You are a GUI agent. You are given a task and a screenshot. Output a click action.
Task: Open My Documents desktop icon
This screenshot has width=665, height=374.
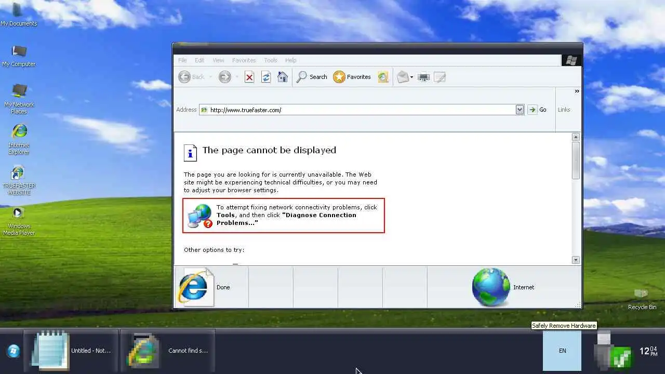(19, 15)
